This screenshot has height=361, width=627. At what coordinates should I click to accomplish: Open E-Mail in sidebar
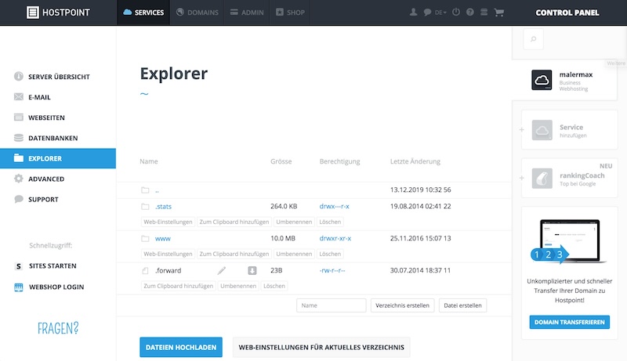coord(58,97)
